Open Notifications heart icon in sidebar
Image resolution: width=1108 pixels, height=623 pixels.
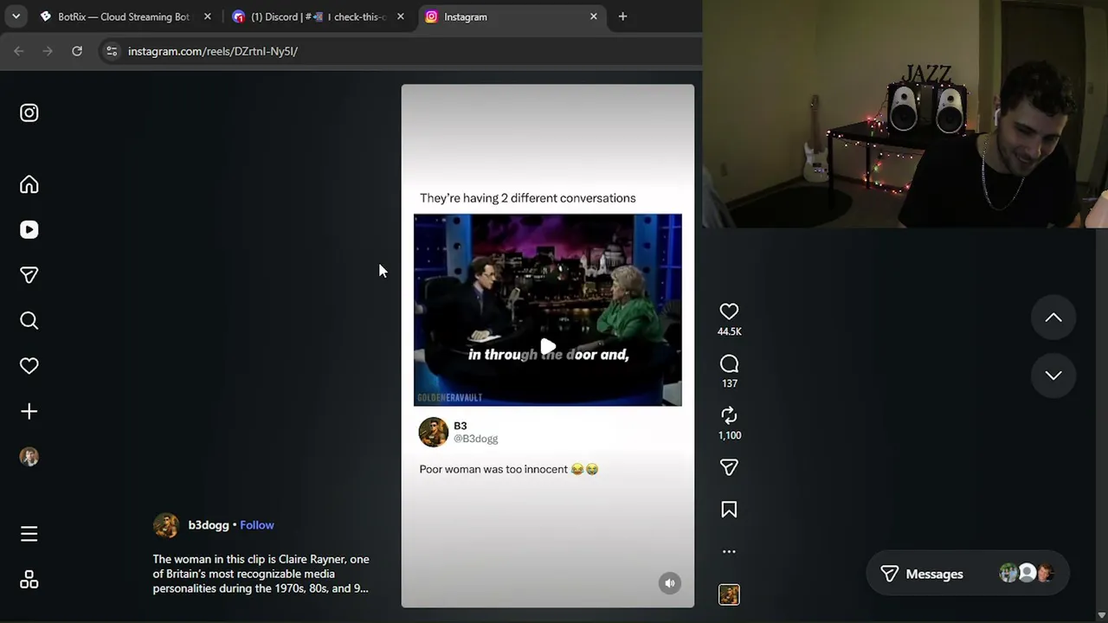click(x=29, y=366)
